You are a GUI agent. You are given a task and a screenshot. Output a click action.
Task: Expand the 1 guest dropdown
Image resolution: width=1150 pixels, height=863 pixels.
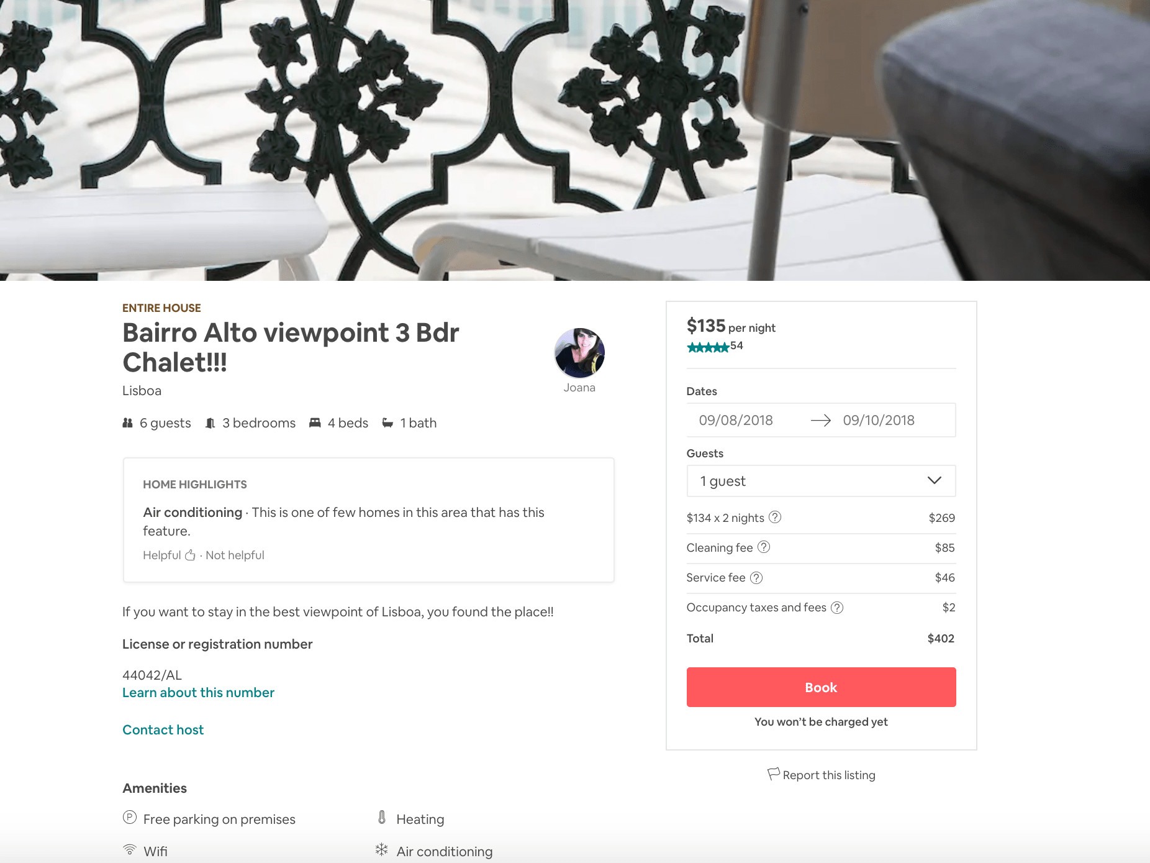(821, 481)
